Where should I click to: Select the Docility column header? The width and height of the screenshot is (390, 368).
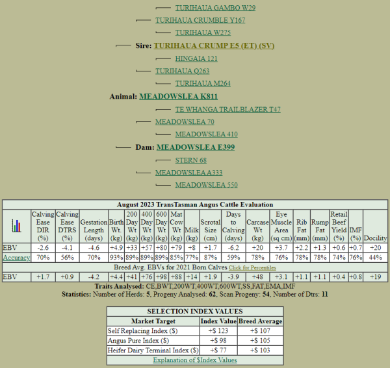click(375, 227)
